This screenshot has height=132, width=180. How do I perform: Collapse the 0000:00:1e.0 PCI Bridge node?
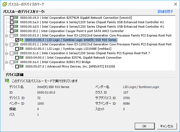coord(7,62)
